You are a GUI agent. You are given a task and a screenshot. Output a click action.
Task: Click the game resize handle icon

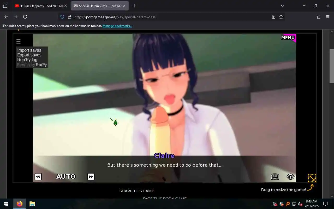click(312, 178)
